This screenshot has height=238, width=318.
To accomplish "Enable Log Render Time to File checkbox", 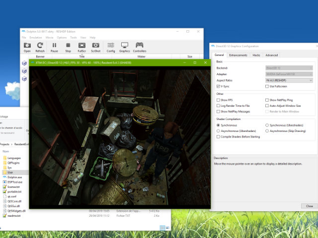I will 218,106.
